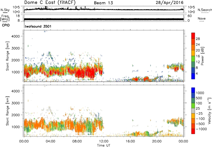Click the 'CPID' row label
The height and width of the screenshot is (147, 212).
[6, 25]
